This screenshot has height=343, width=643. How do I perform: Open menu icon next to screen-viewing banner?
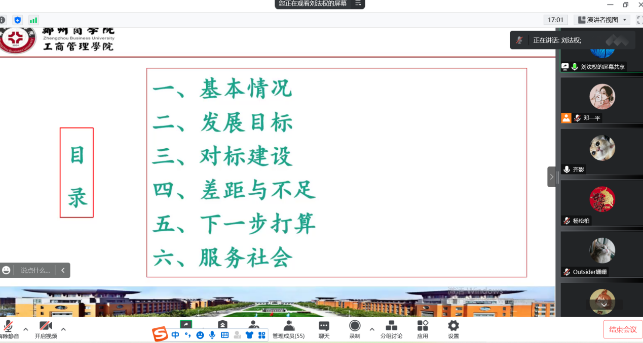(x=358, y=4)
